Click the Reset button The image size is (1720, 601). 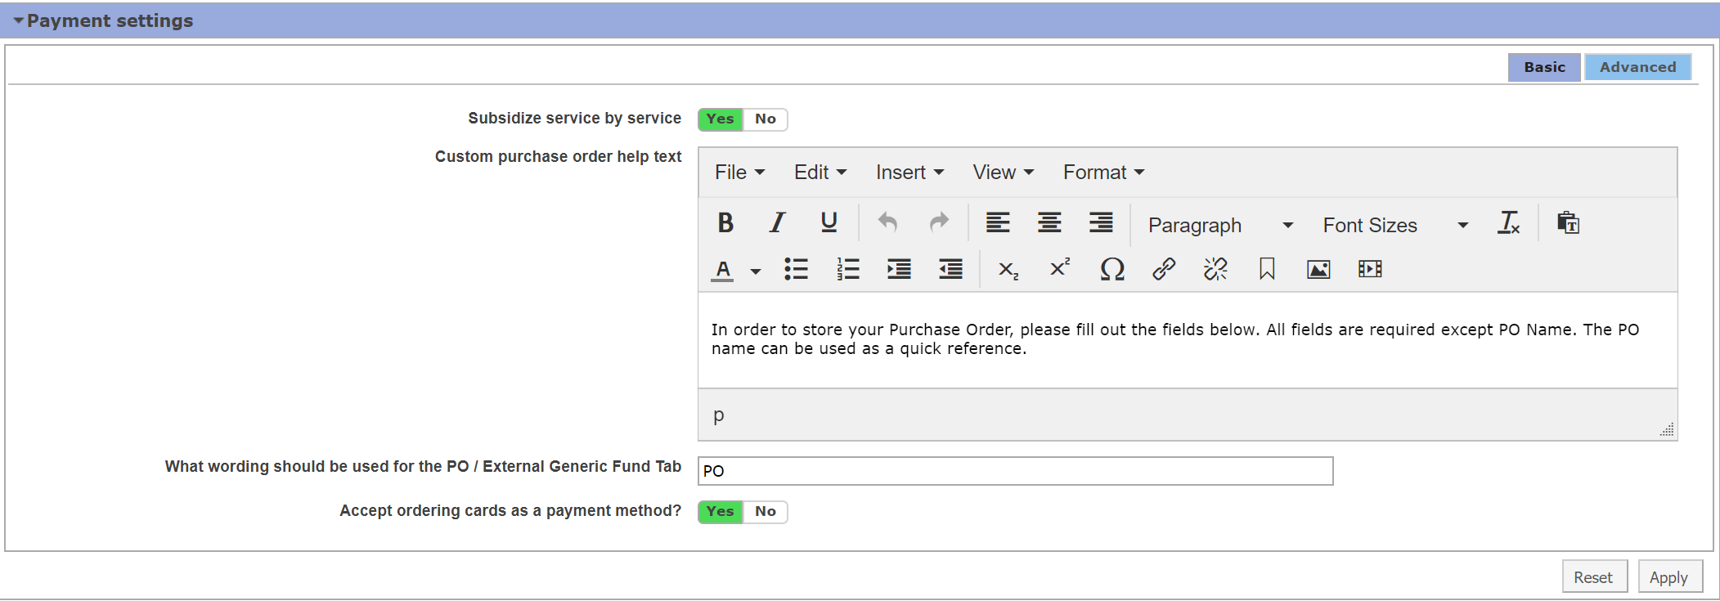pos(1593,577)
